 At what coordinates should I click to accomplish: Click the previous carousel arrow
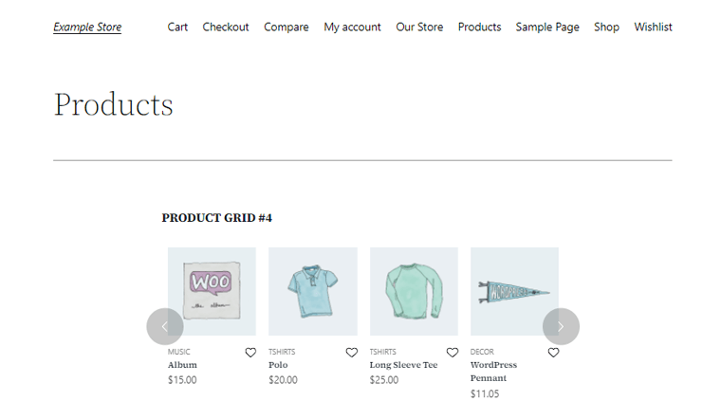165,326
